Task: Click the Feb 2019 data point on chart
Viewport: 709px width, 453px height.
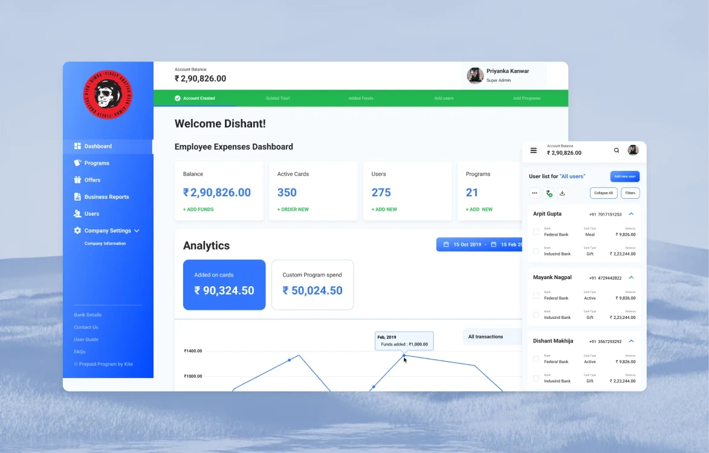Action: coord(404,356)
